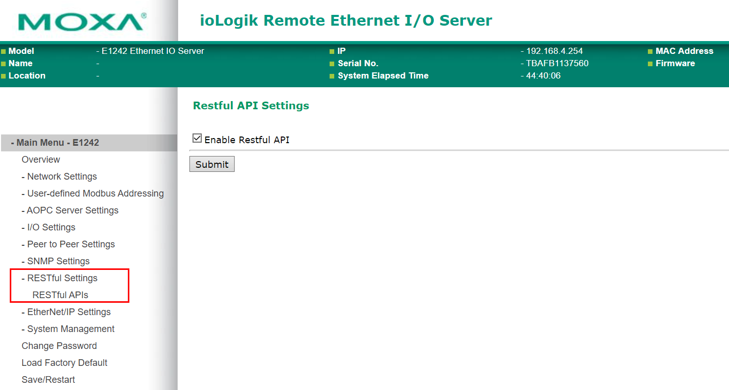Expand the SNMP Settings menu

58,261
